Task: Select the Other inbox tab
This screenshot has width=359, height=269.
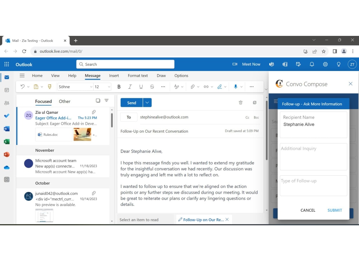Action: pyautogui.click(x=64, y=102)
